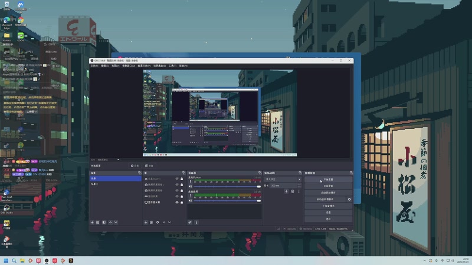472x265 pixels.
Task: Click the Properties button in source toolbar
Action: [x=135, y=166]
